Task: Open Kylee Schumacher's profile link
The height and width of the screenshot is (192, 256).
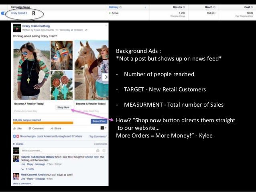Action: 44,30
